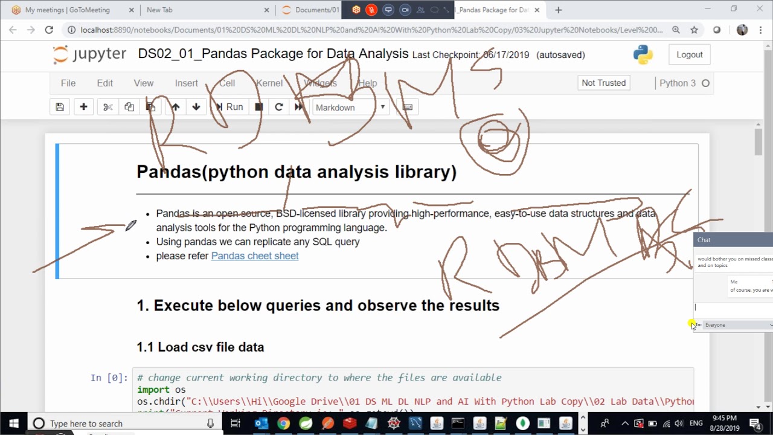Run the current cell
Screen dimensions: 773x435
pos(229,107)
